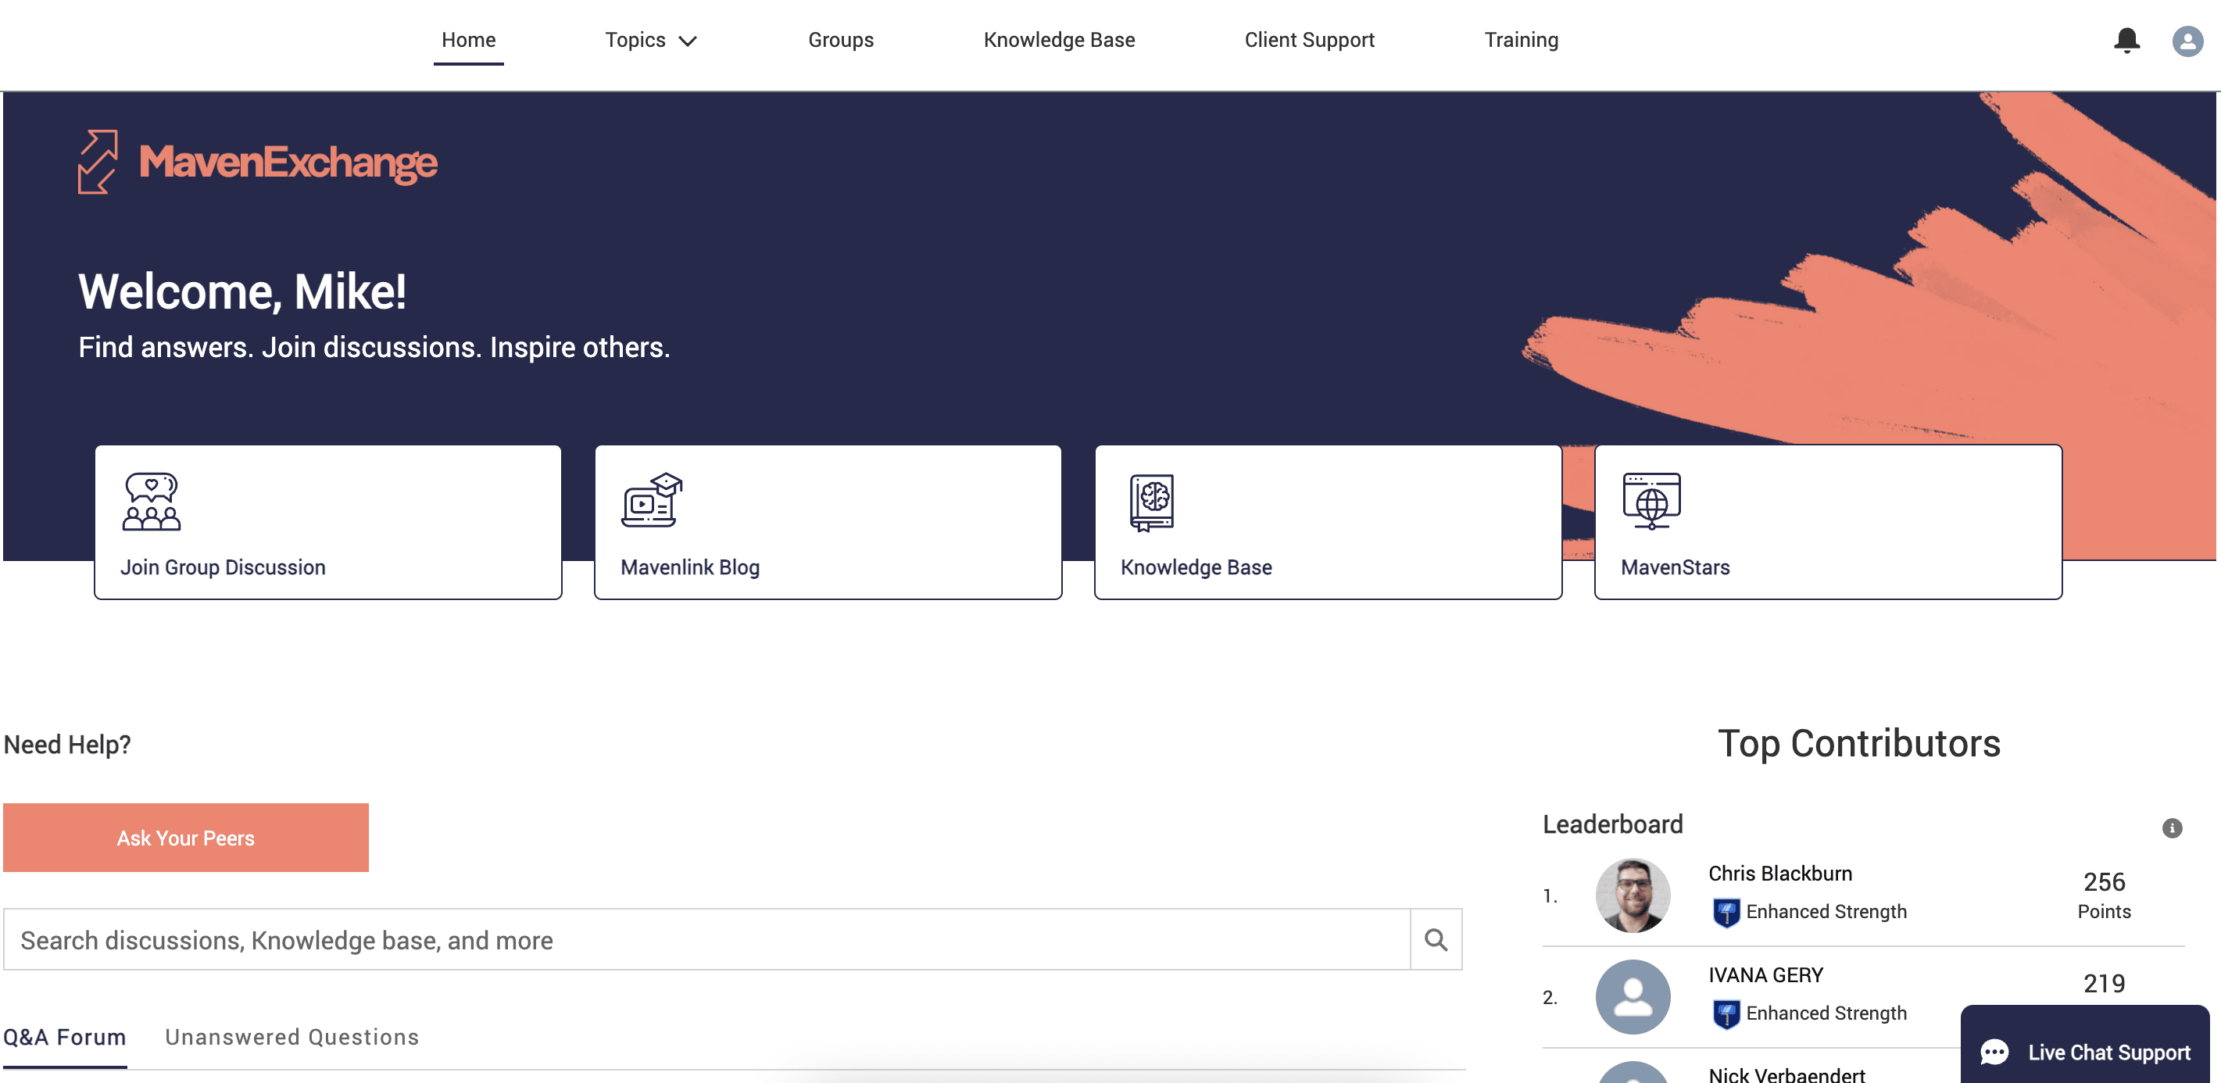Click the search magnifier icon
The height and width of the screenshot is (1083, 2221).
1436,940
